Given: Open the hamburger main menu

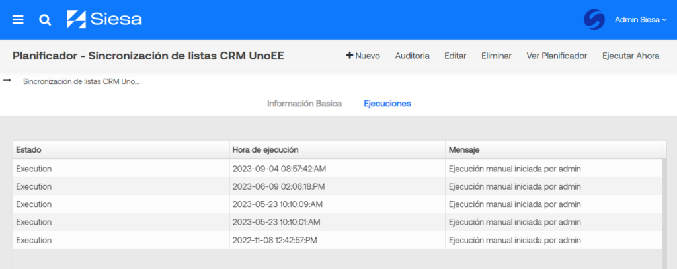Looking at the screenshot, I should 18,20.
